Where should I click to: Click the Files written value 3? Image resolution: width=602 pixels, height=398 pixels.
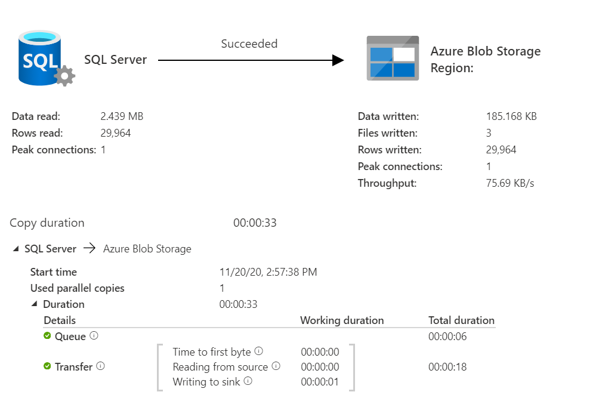tap(489, 133)
